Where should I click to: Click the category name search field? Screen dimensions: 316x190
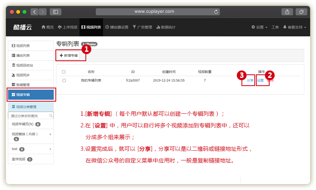click(x=28, y=116)
